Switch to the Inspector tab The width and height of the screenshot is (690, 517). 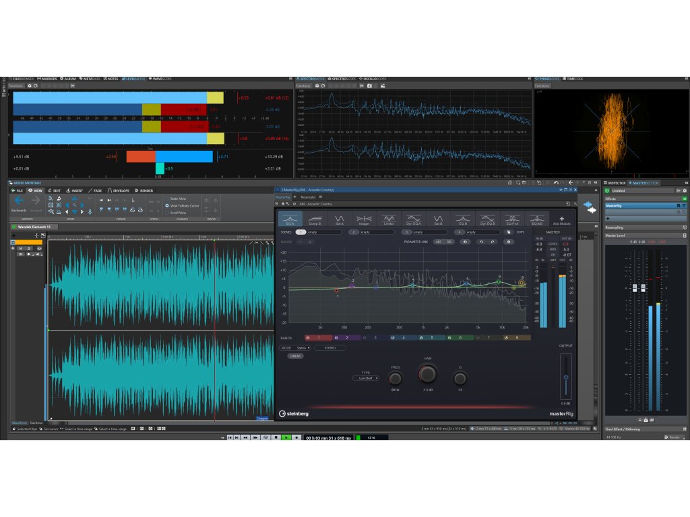(615, 183)
